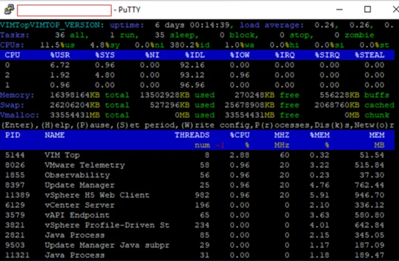Click the 13502928KB used memory value

(x=165, y=95)
